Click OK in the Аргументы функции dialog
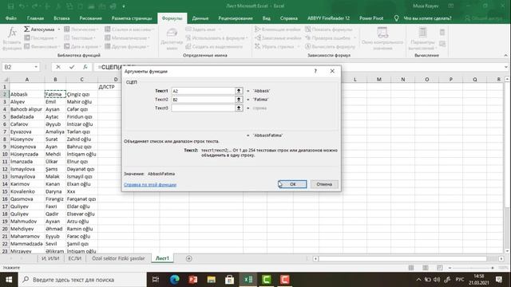The width and height of the screenshot is (511, 287). point(292,184)
